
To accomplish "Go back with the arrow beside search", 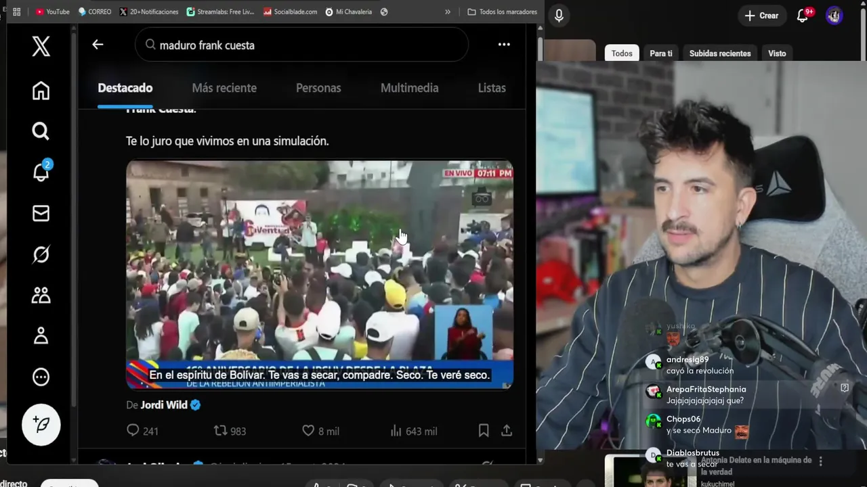I will click(98, 45).
